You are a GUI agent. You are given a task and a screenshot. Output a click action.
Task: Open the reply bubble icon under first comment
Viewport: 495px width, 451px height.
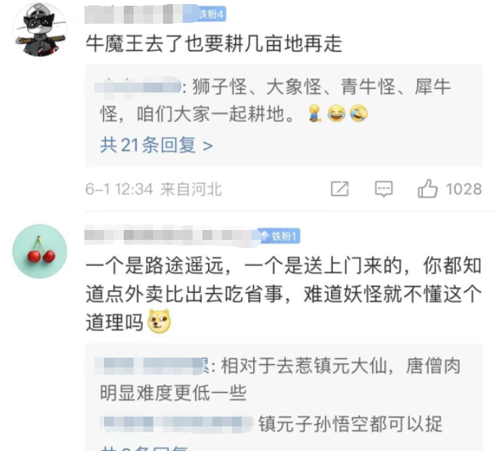coord(384,189)
